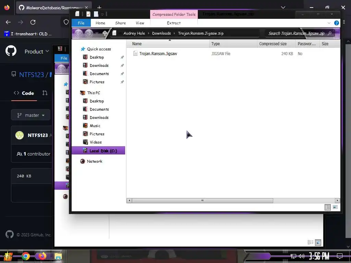Open the quick access toolbar customize dropdown
The width and height of the screenshot is (351, 263).
coord(102,14)
